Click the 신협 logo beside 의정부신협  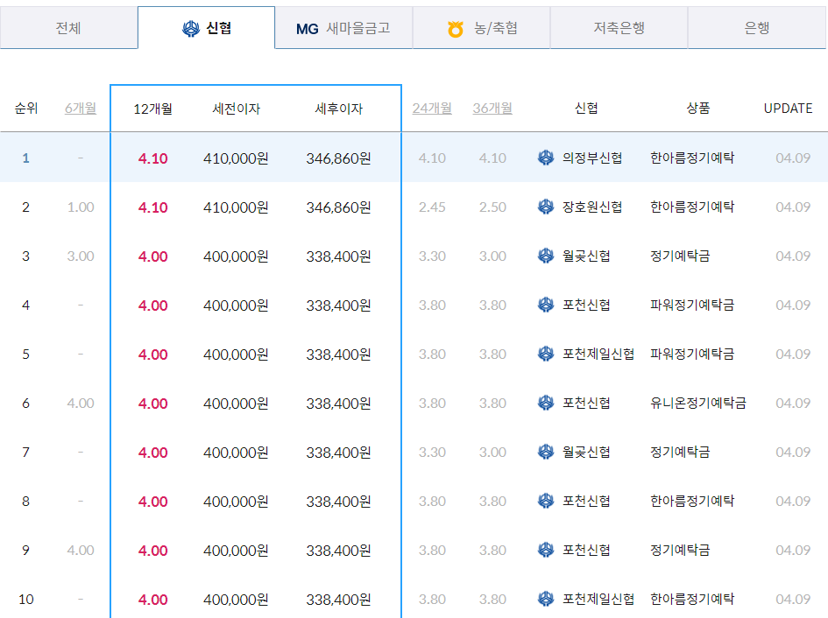point(546,158)
